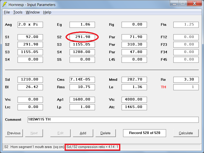Click the F23 field
The image size is (204, 153).
coord(186,45)
